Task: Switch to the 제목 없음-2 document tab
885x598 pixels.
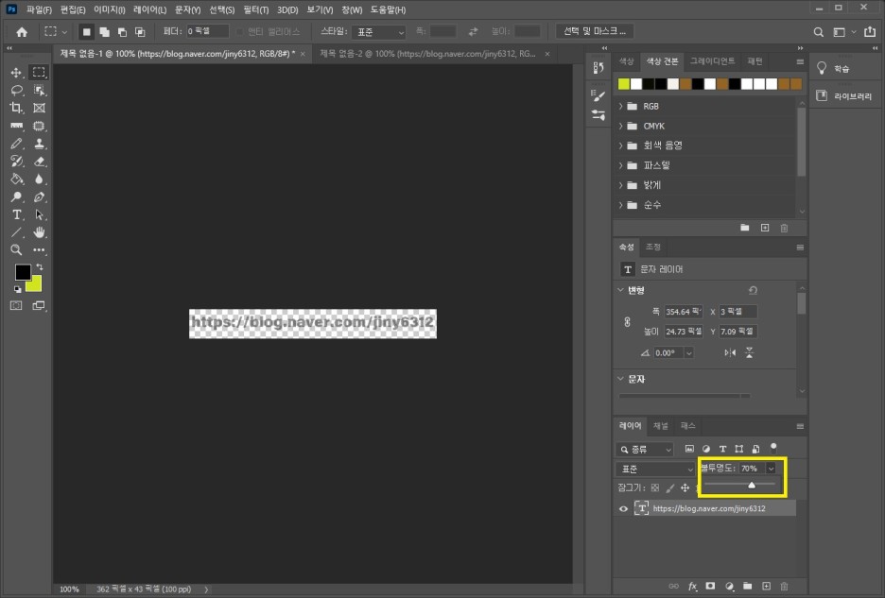Action: pos(427,54)
